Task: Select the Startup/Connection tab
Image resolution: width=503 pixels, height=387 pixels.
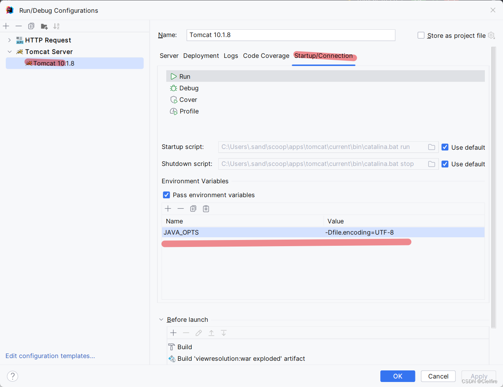Action: (x=324, y=56)
